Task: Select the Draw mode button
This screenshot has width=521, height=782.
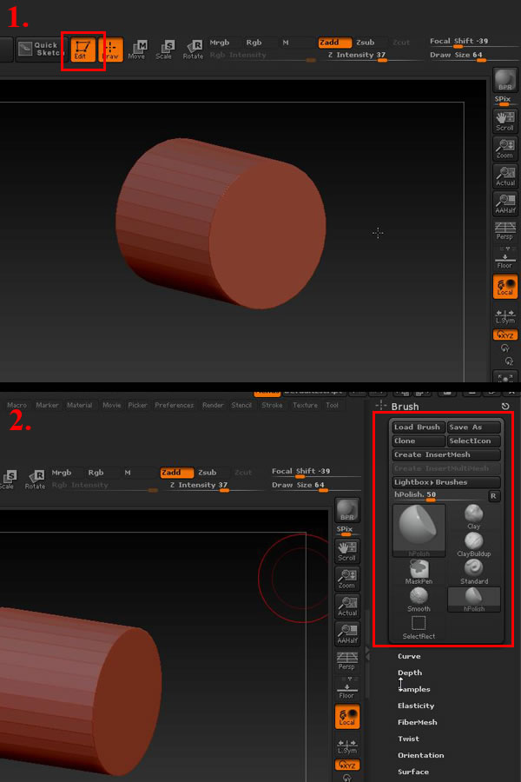Action: point(110,50)
